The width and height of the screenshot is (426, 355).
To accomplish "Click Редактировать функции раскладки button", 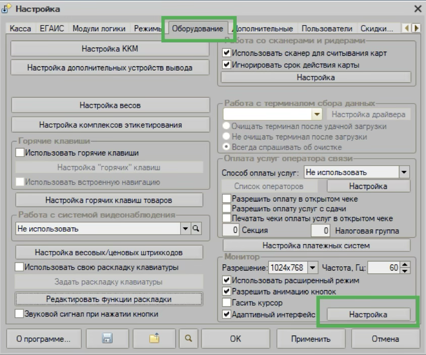I will point(109,299).
